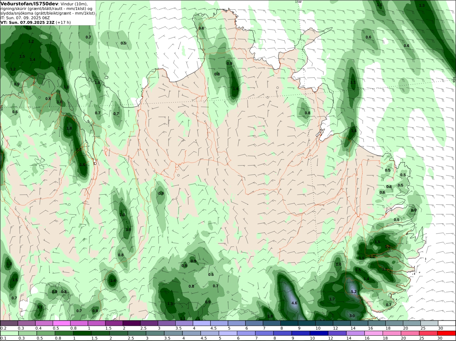Click the darkest purple swatch between 2 and 2.5

pyautogui.click(x=131, y=323)
